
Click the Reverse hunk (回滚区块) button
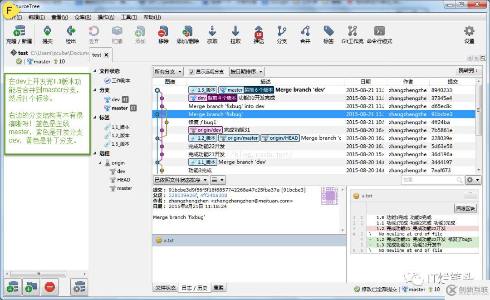465,208
